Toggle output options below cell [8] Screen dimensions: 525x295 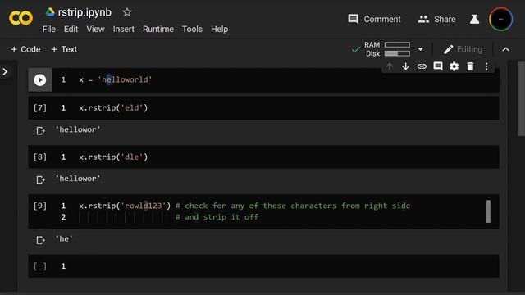[40, 179]
